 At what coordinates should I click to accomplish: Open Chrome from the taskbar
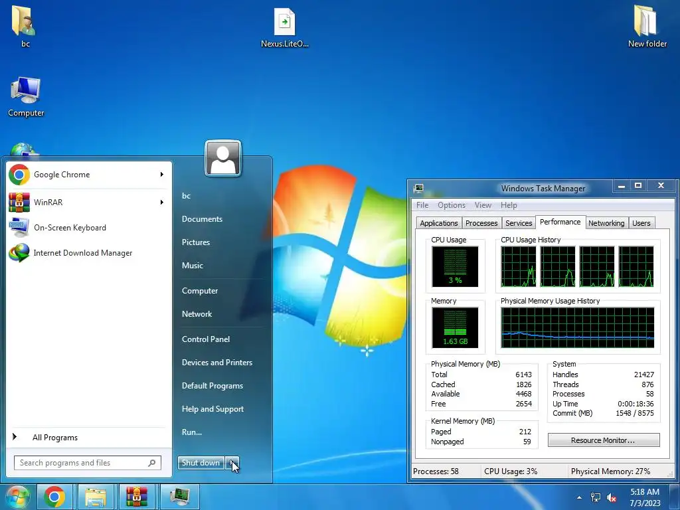pyautogui.click(x=54, y=497)
